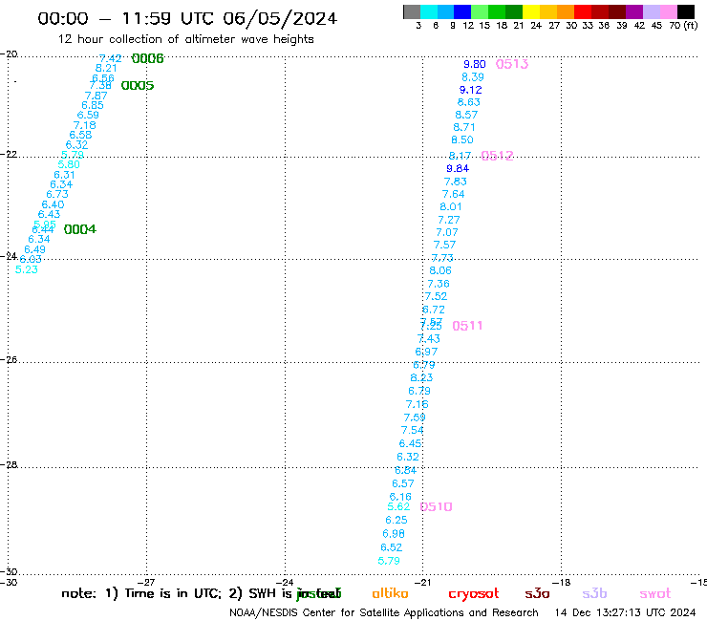707x621 pixels.
Task: Click the wave height value 8.21
Action: pyautogui.click(x=106, y=68)
